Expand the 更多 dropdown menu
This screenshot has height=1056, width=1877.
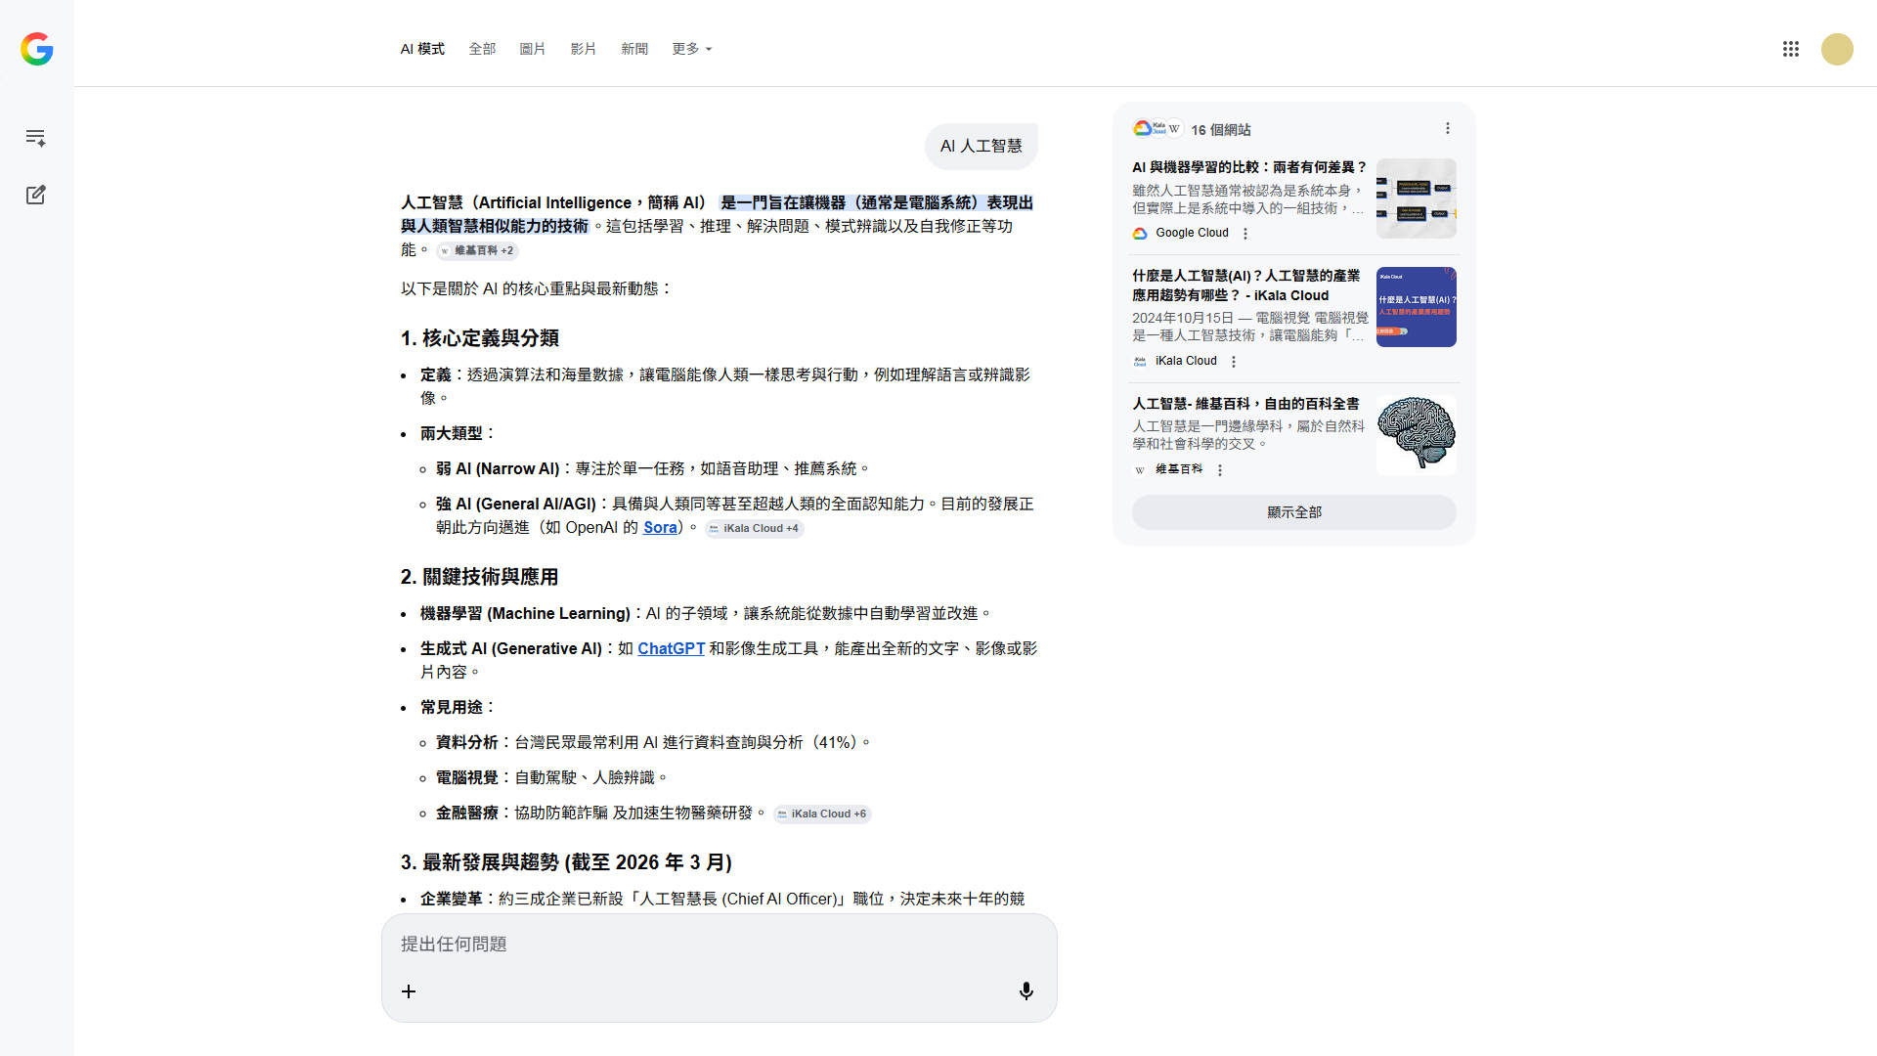[691, 49]
